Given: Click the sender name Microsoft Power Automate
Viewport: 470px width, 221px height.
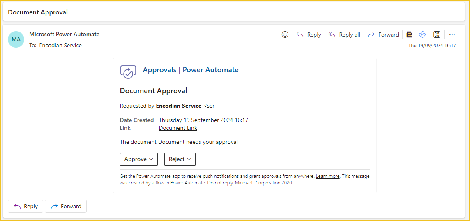Looking at the screenshot, I should (64, 34).
